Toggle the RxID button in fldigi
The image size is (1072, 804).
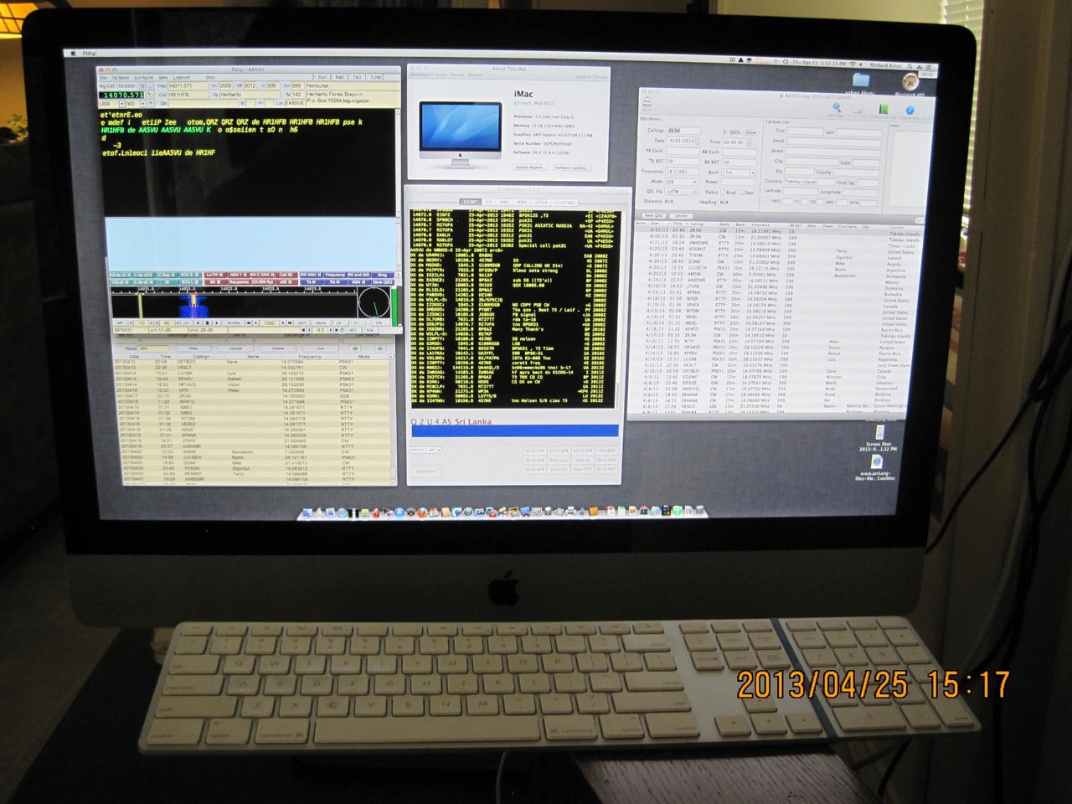point(340,77)
